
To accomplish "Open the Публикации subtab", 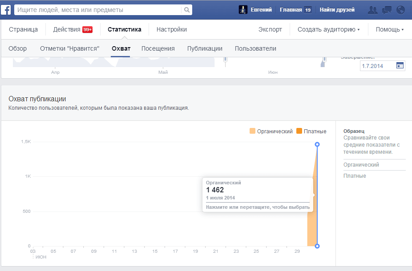I will (x=205, y=48).
